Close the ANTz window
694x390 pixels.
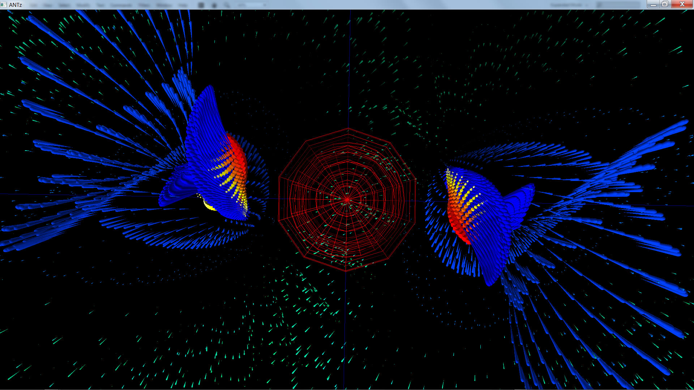pyautogui.click(x=682, y=4)
